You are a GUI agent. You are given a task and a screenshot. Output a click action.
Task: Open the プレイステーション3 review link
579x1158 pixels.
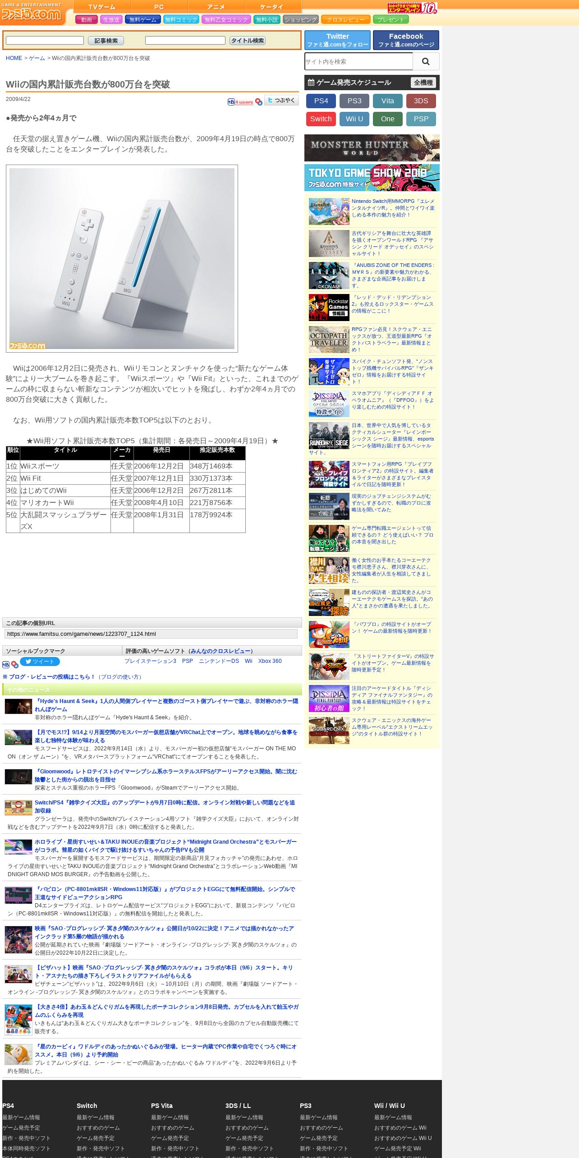tap(150, 661)
